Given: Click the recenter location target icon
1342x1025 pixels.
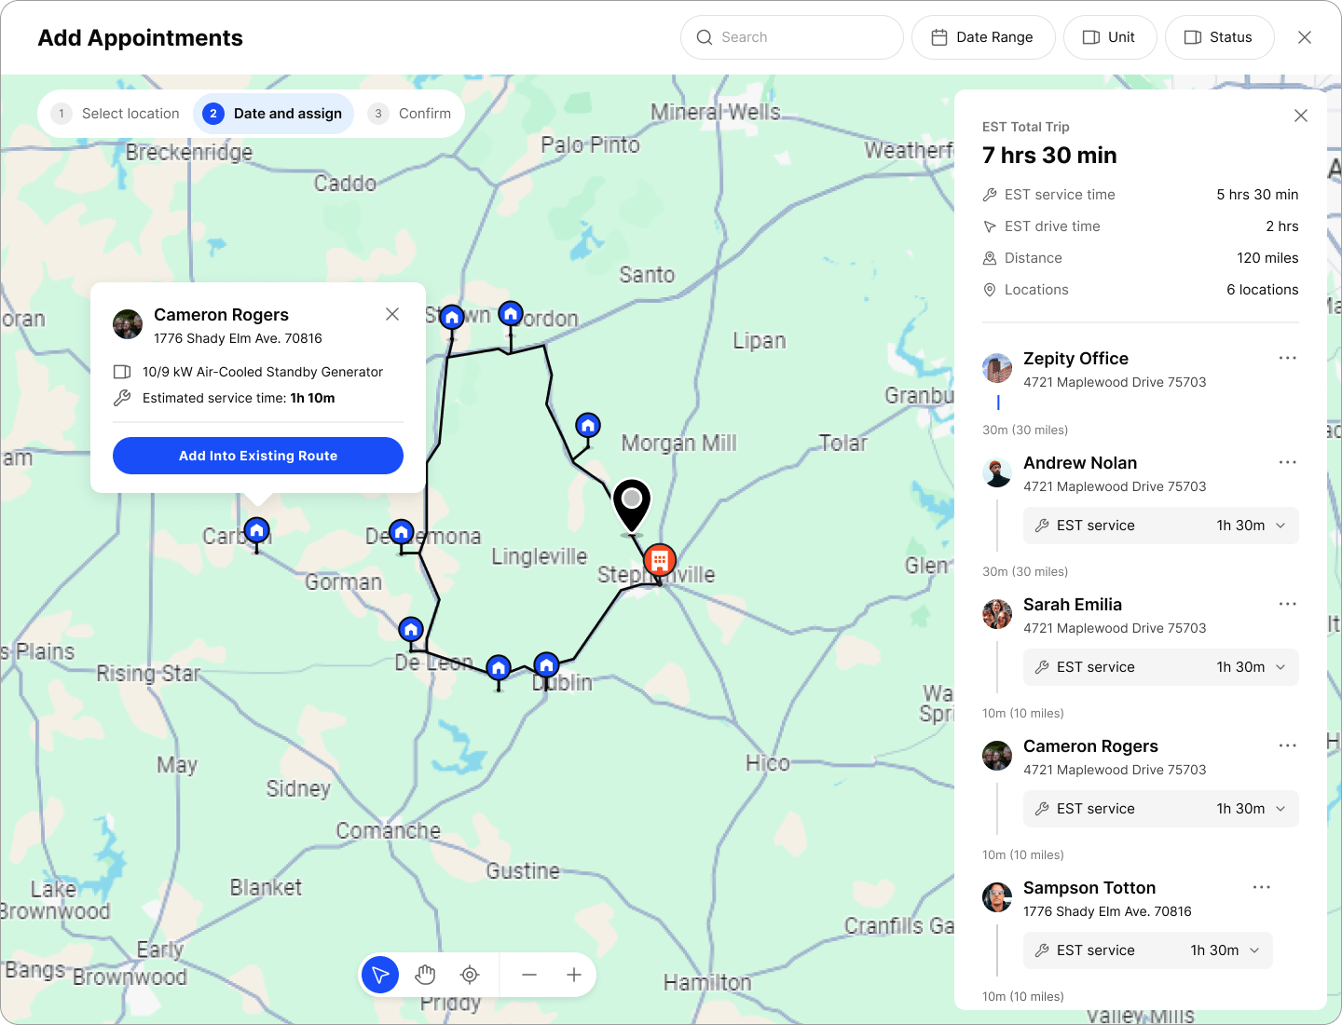Looking at the screenshot, I should [x=470, y=975].
